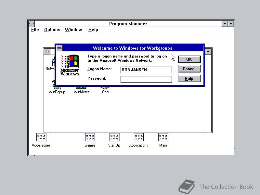Screen dimensions: 260x195
Task: Click the Microsoft Windows logo in dialog
Action: tap(70, 65)
